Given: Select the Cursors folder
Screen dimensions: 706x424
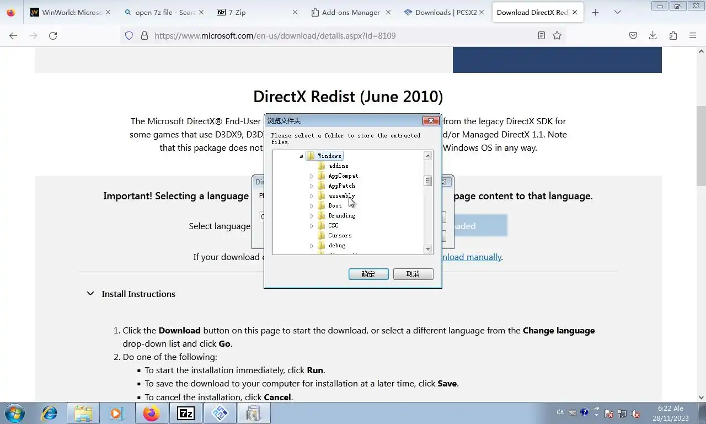Looking at the screenshot, I should coord(340,235).
